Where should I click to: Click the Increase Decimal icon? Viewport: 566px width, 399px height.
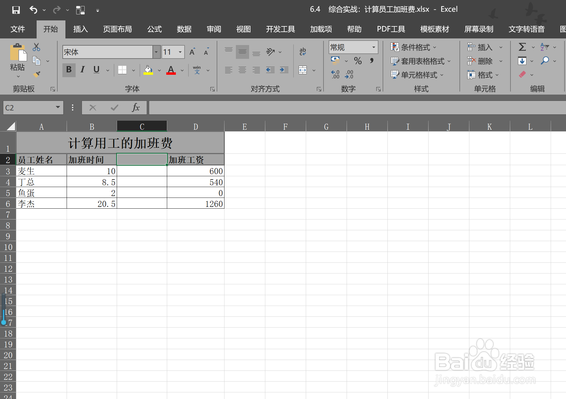click(335, 74)
